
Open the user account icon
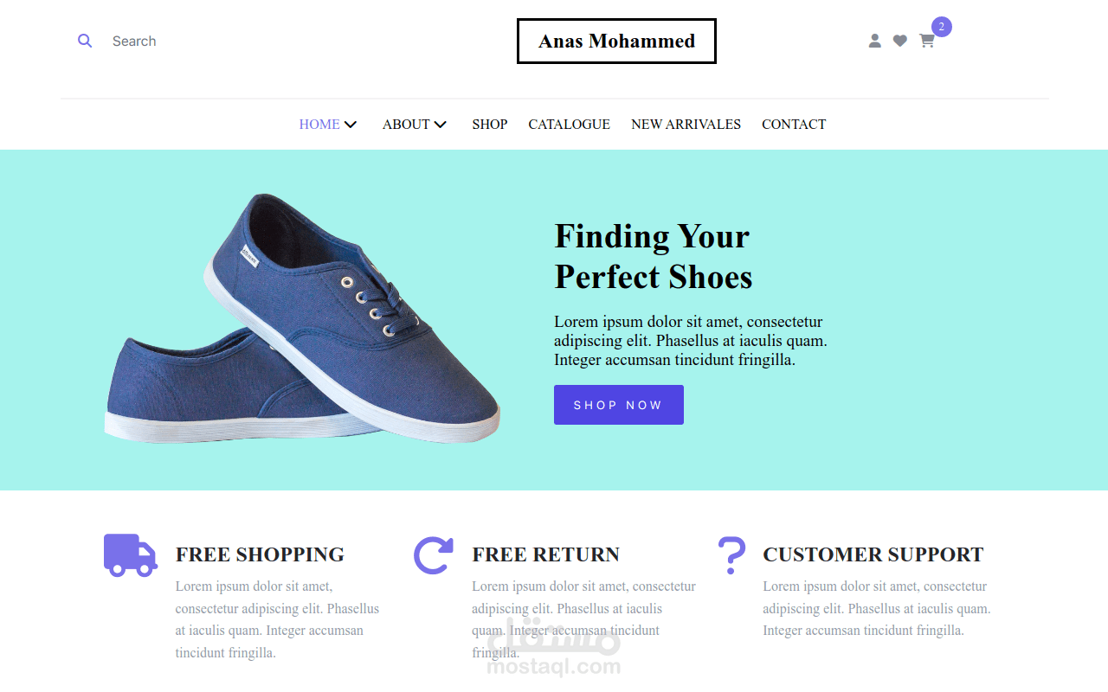tap(874, 41)
